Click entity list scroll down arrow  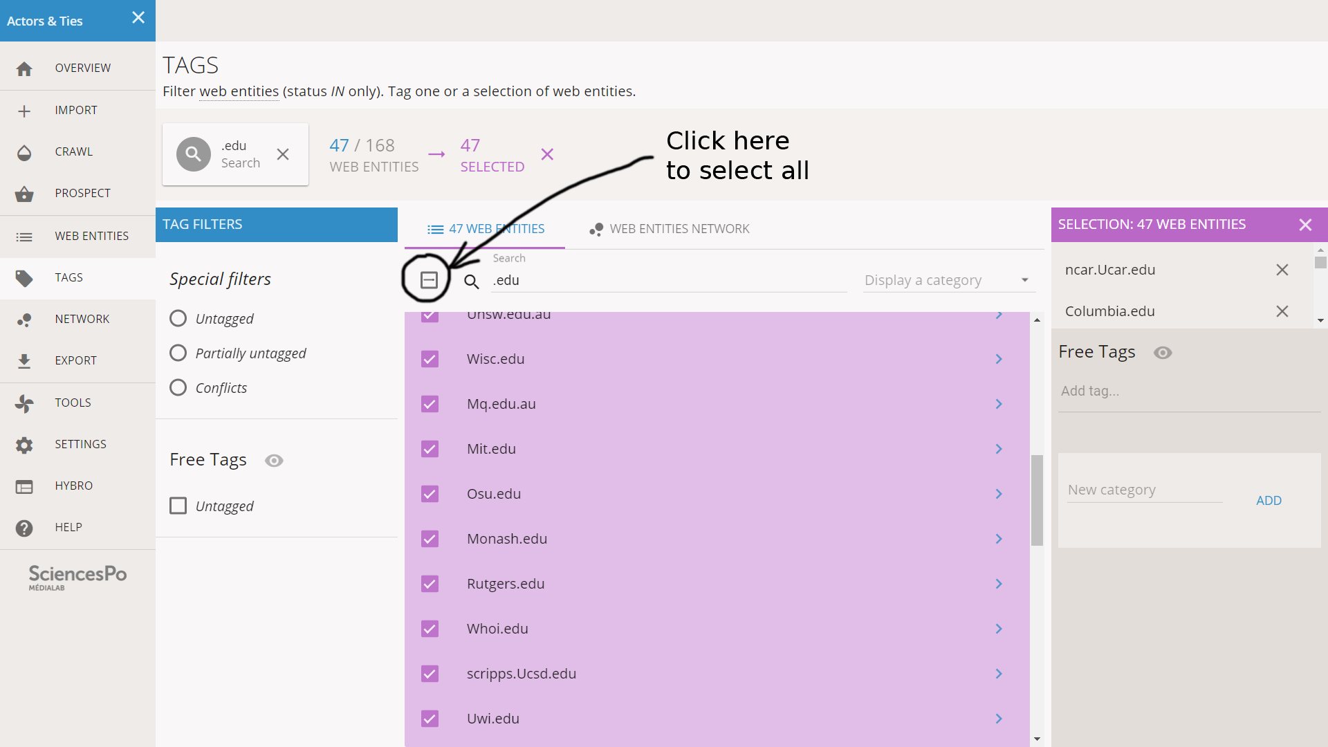point(1037,739)
